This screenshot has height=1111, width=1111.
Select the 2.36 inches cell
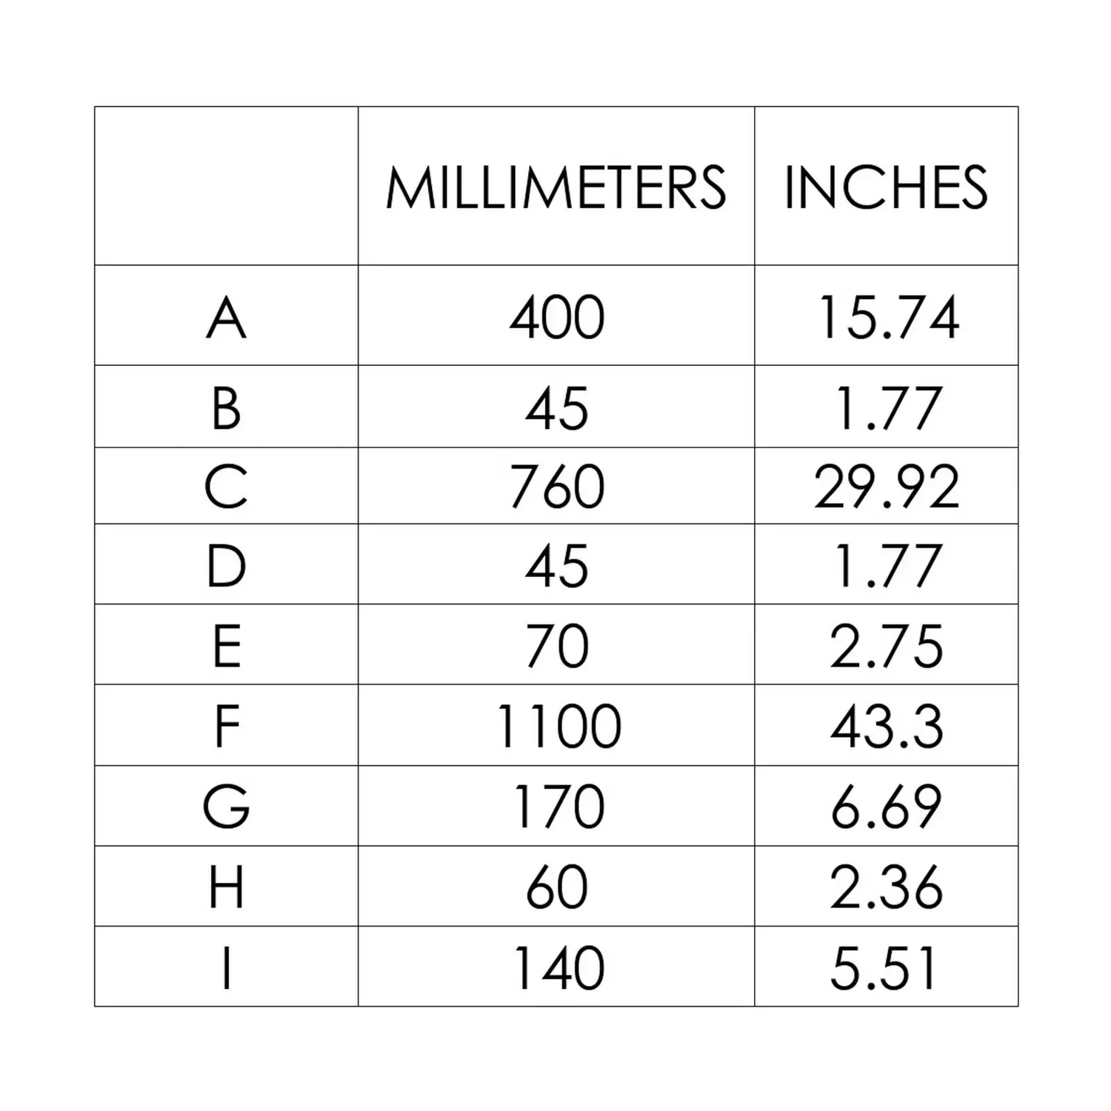pos(887,887)
